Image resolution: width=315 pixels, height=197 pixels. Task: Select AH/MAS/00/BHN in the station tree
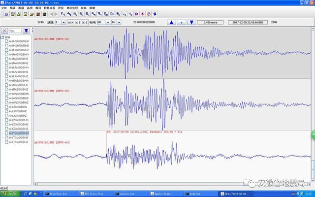point(19,55)
